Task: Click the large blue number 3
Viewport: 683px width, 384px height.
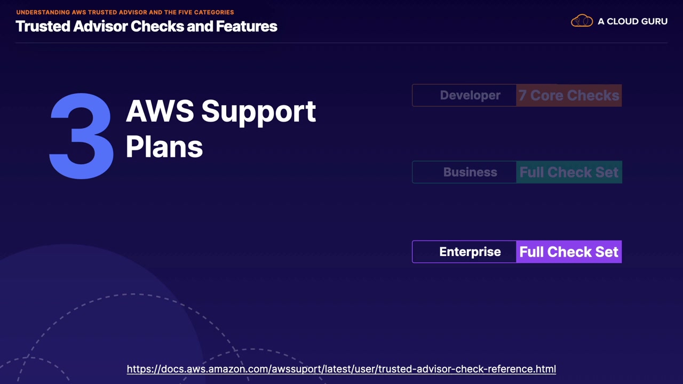Action: point(82,136)
